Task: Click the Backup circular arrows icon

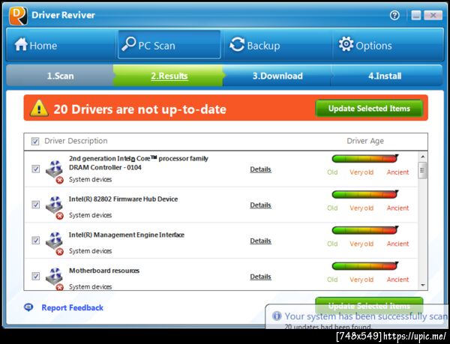Action: point(237,45)
